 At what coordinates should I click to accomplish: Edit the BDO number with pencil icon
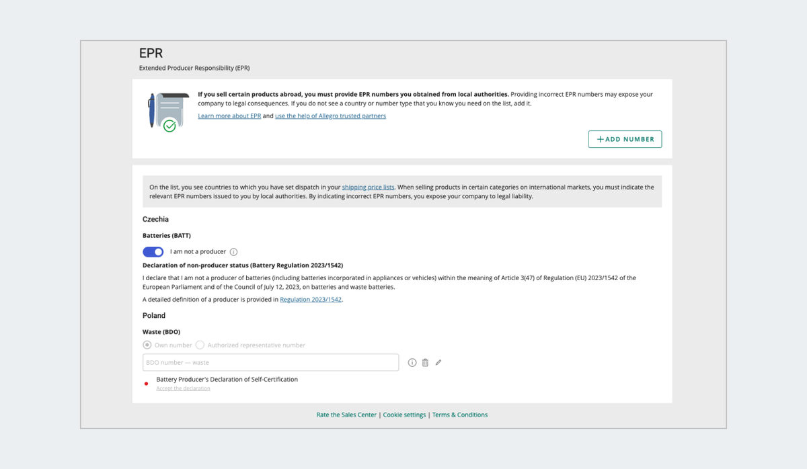438,363
